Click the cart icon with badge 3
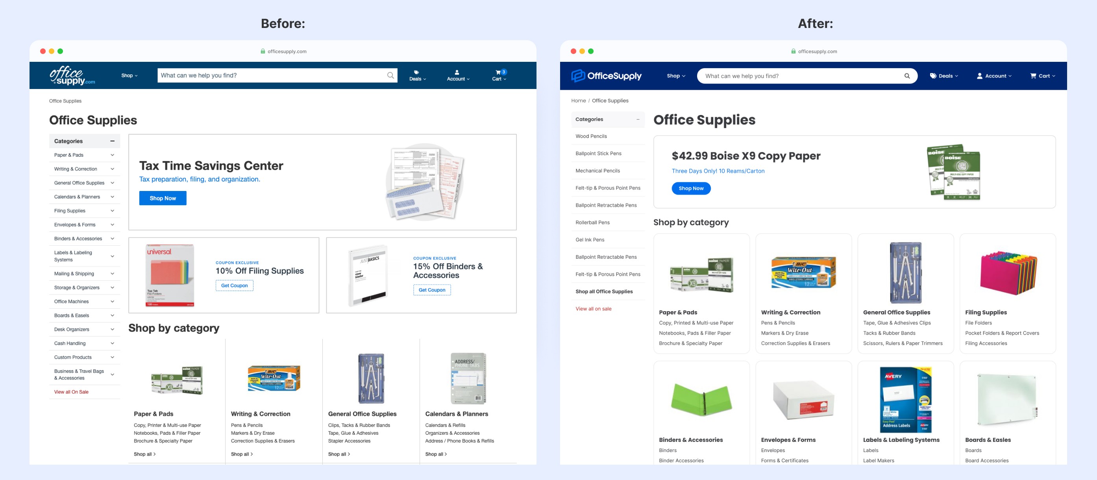This screenshot has height=480, width=1097. point(498,72)
